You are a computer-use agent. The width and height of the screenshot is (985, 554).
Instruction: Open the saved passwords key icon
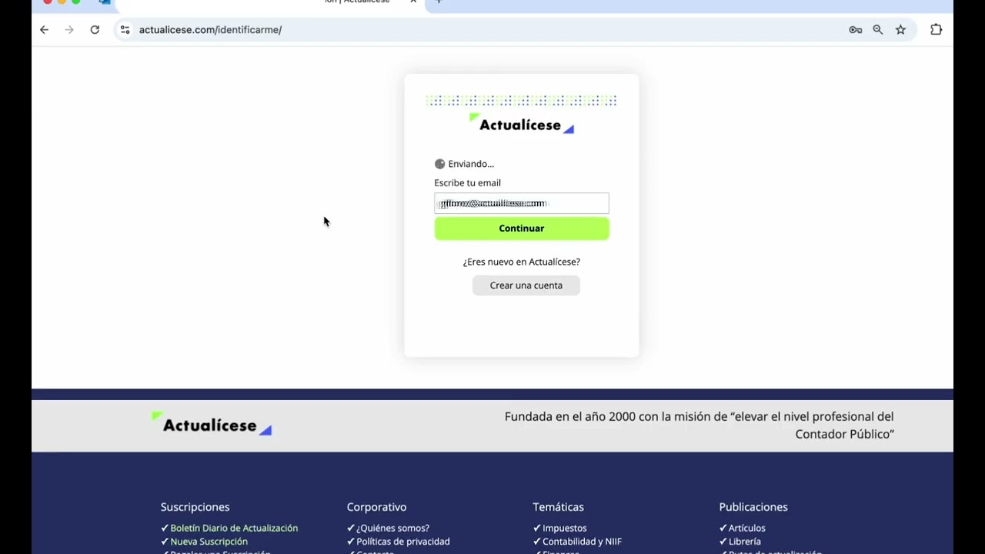point(855,30)
